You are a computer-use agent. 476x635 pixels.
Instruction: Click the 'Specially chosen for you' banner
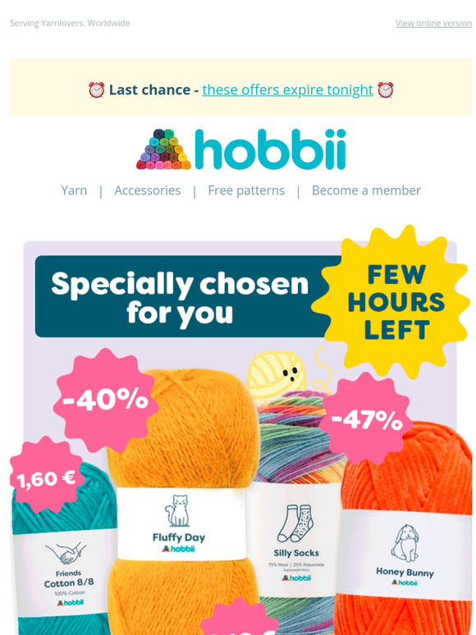point(181,296)
